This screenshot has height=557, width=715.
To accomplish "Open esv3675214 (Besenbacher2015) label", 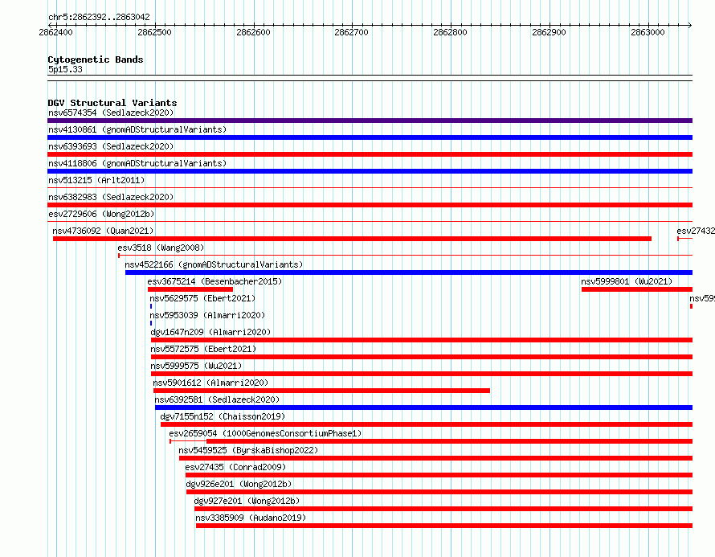I will pos(214,281).
